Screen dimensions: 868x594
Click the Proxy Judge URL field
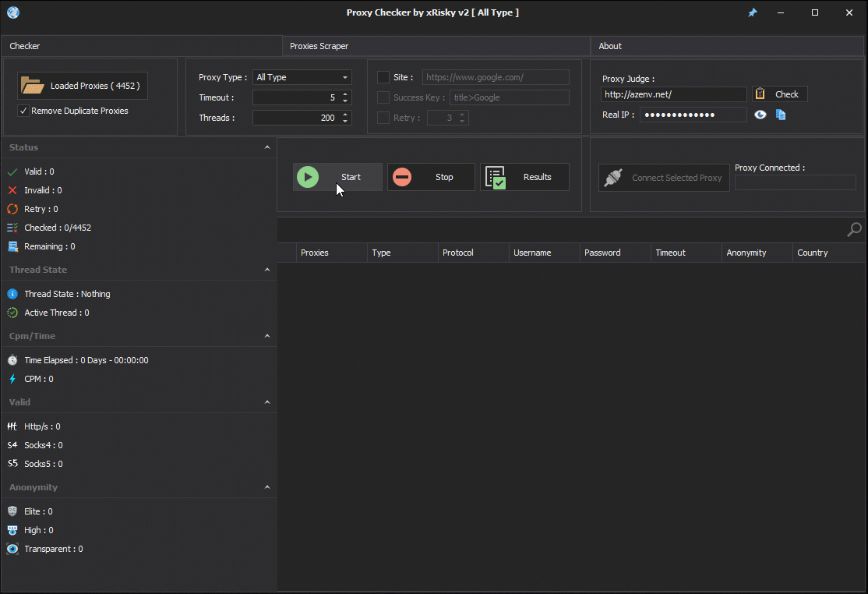pyautogui.click(x=674, y=94)
